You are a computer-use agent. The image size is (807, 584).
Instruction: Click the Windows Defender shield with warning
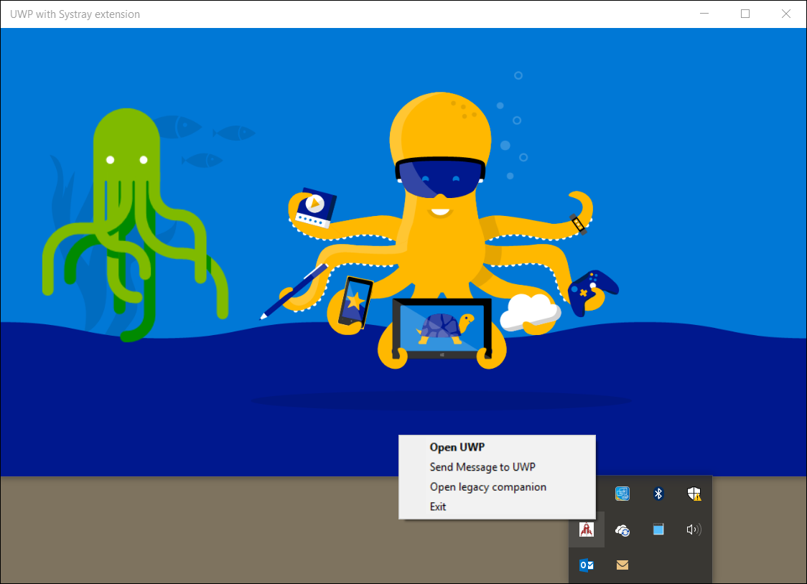coord(694,493)
